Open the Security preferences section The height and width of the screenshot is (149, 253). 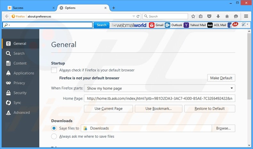[x=20, y=93]
